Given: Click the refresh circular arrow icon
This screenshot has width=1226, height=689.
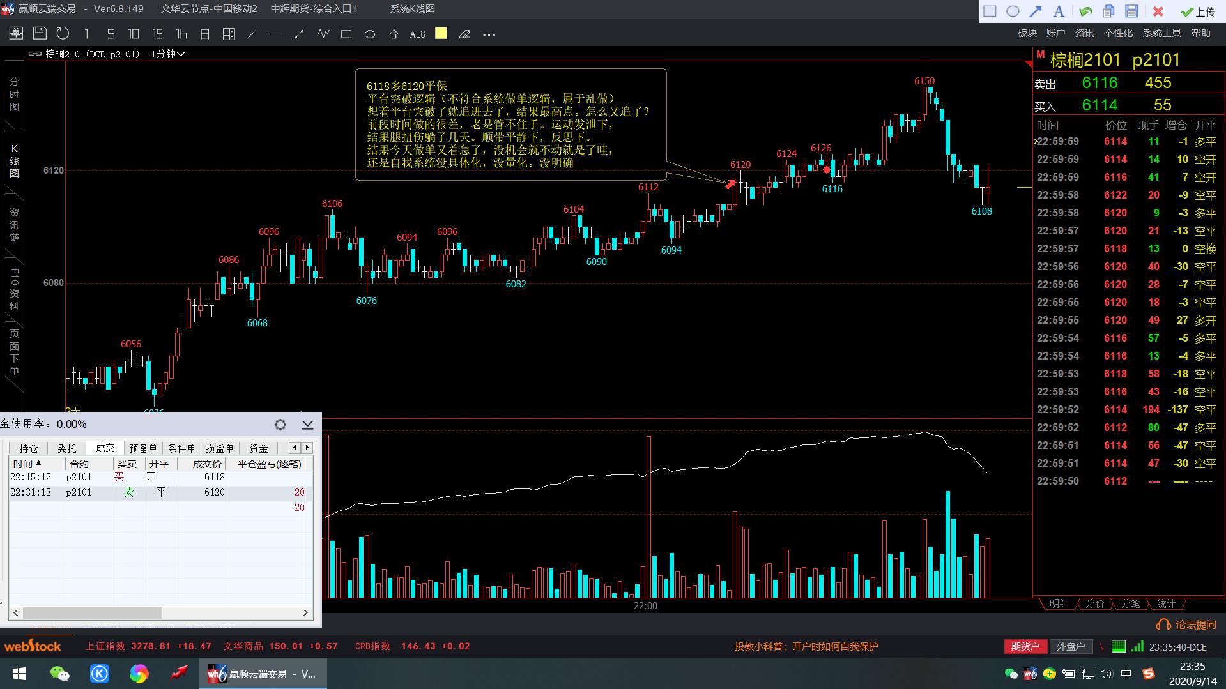Looking at the screenshot, I should tap(63, 34).
